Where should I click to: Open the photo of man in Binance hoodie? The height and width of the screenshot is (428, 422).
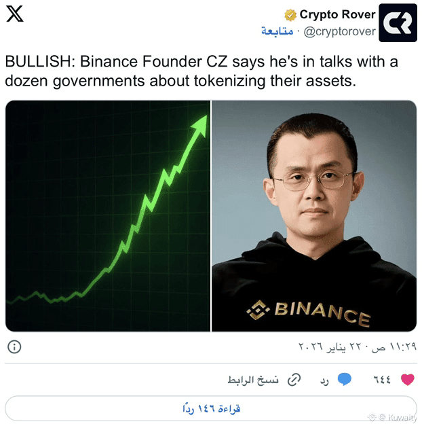[x=314, y=216]
